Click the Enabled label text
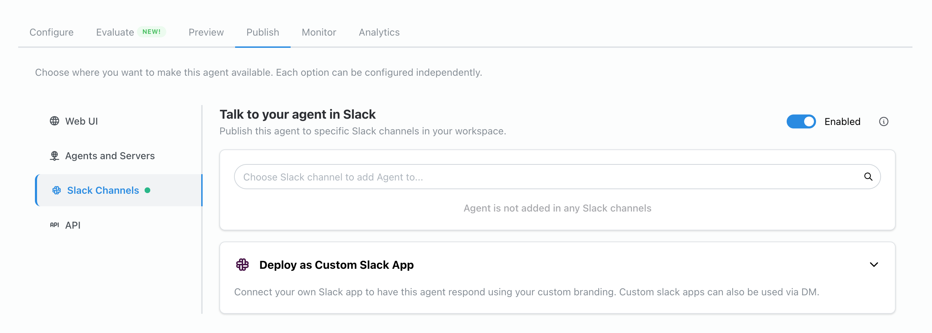932x333 pixels. [842, 121]
